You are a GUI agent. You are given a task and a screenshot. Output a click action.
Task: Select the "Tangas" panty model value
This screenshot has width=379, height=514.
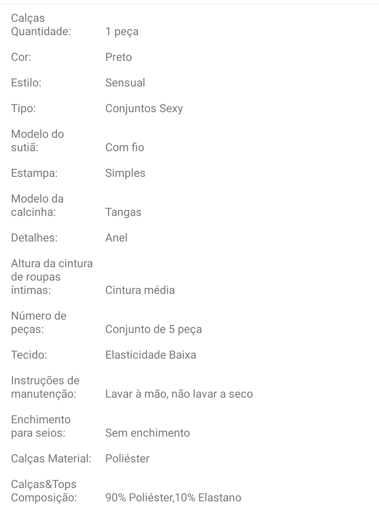point(124,212)
